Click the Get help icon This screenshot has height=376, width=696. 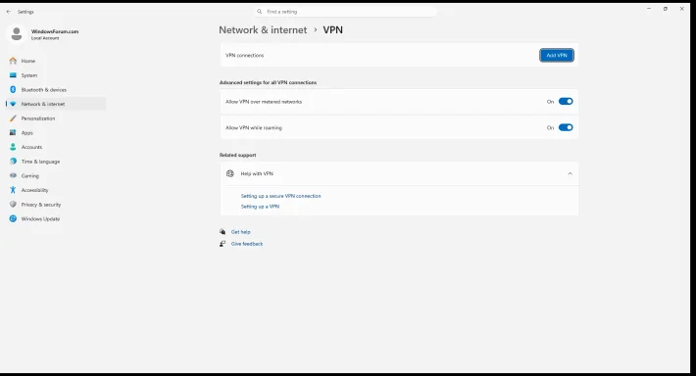[223, 232]
